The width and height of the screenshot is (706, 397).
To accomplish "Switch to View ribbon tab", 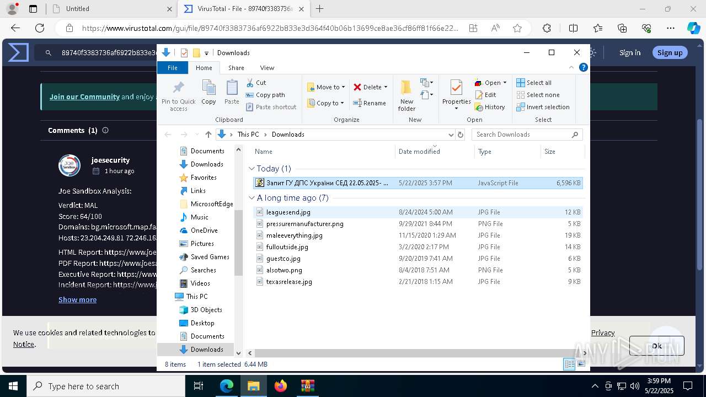I will pos(267,68).
